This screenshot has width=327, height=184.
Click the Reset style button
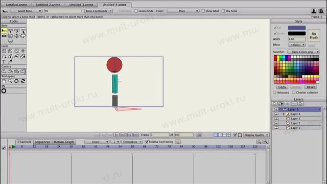click(x=311, y=87)
